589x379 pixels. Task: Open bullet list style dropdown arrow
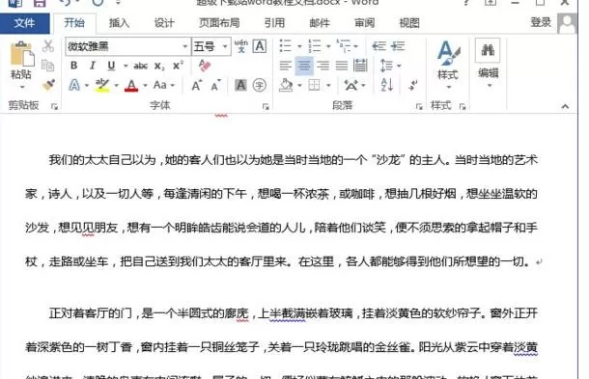pyautogui.click(x=299, y=46)
